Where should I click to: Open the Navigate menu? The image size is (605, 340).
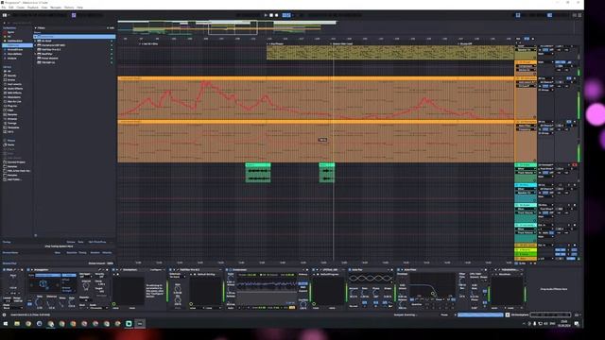[56, 8]
